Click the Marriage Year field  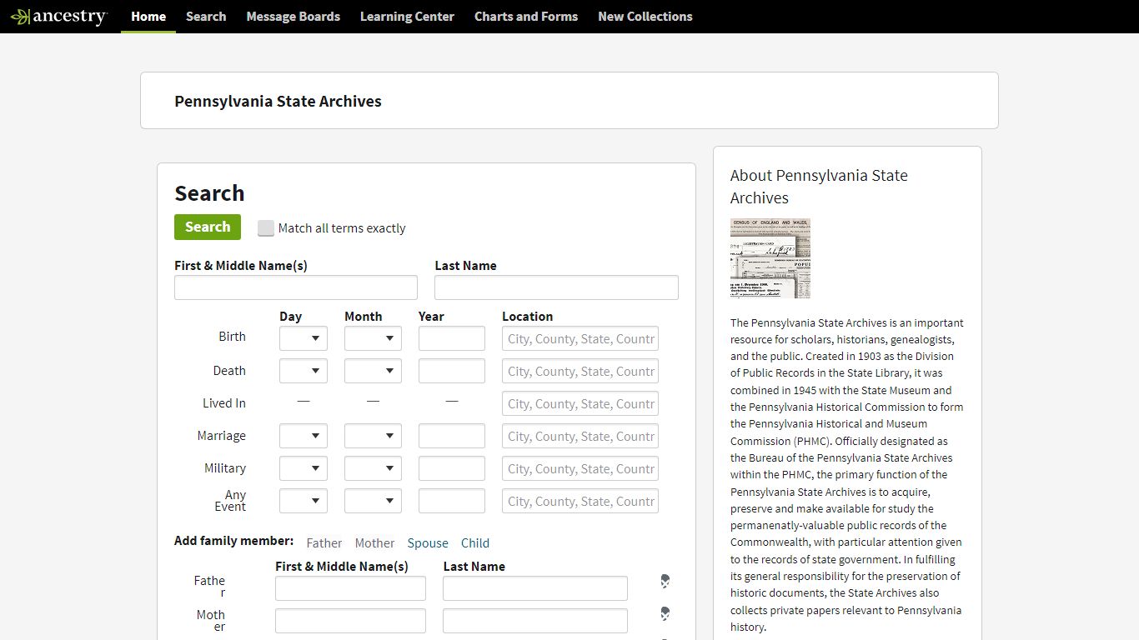[x=452, y=436]
